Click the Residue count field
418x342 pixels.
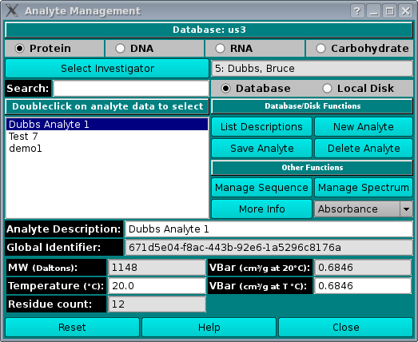(157, 304)
